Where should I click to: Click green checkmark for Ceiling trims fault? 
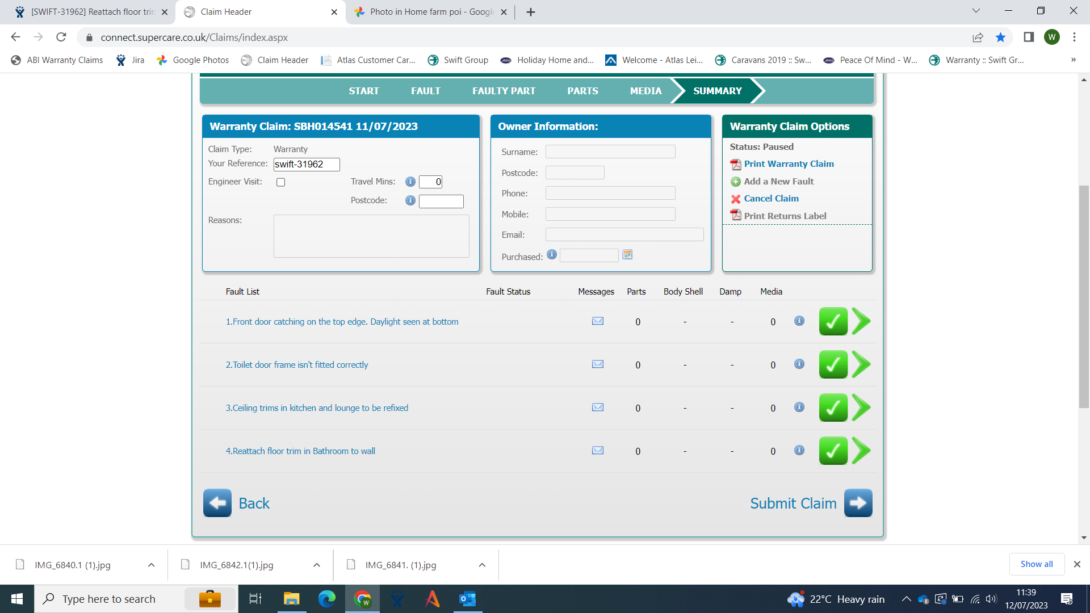coord(833,408)
